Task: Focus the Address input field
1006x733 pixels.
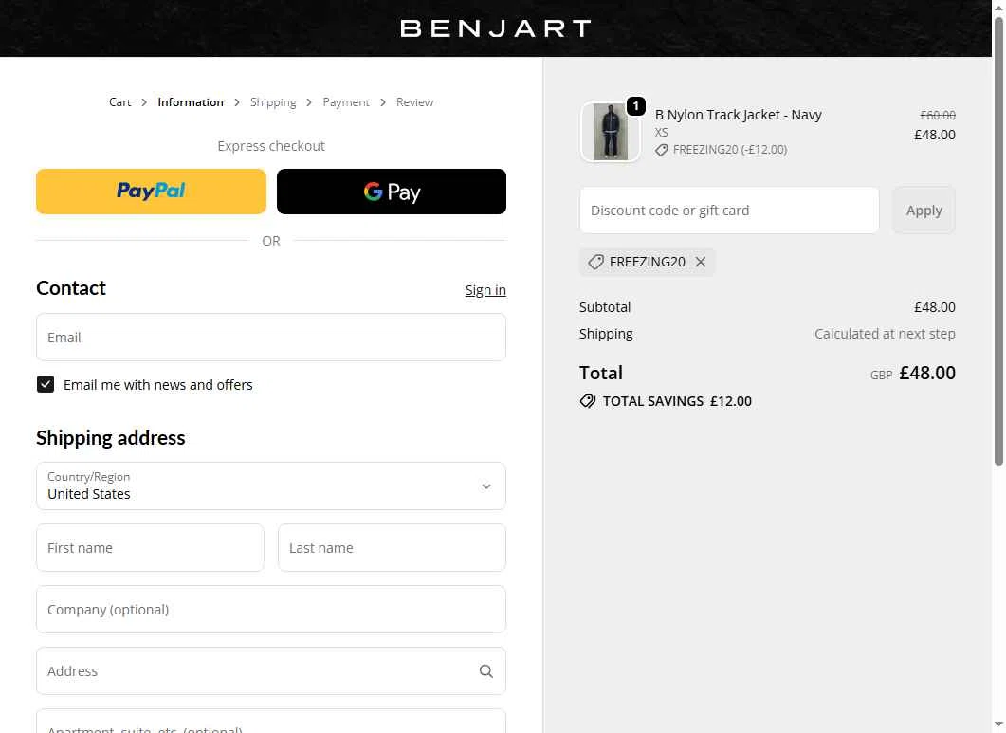Action: tap(271, 670)
